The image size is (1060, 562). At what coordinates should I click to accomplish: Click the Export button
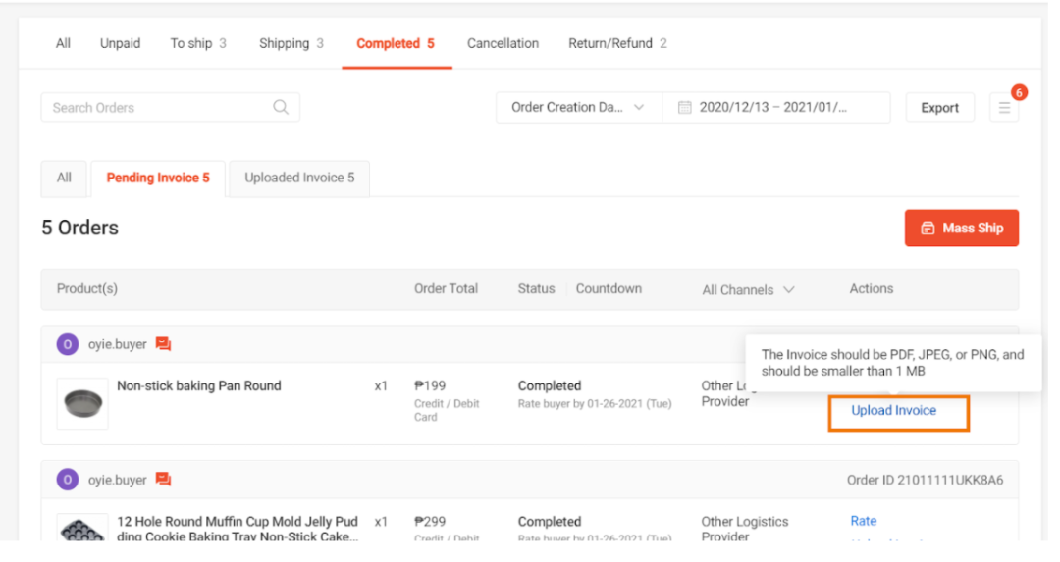(x=939, y=108)
